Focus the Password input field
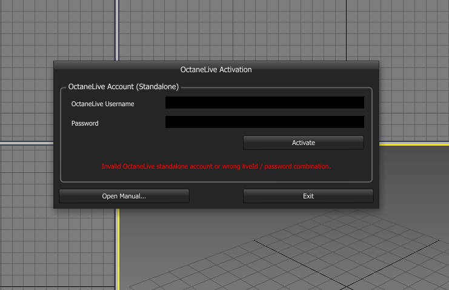Image resolution: width=449 pixels, height=290 pixels. point(265,122)
